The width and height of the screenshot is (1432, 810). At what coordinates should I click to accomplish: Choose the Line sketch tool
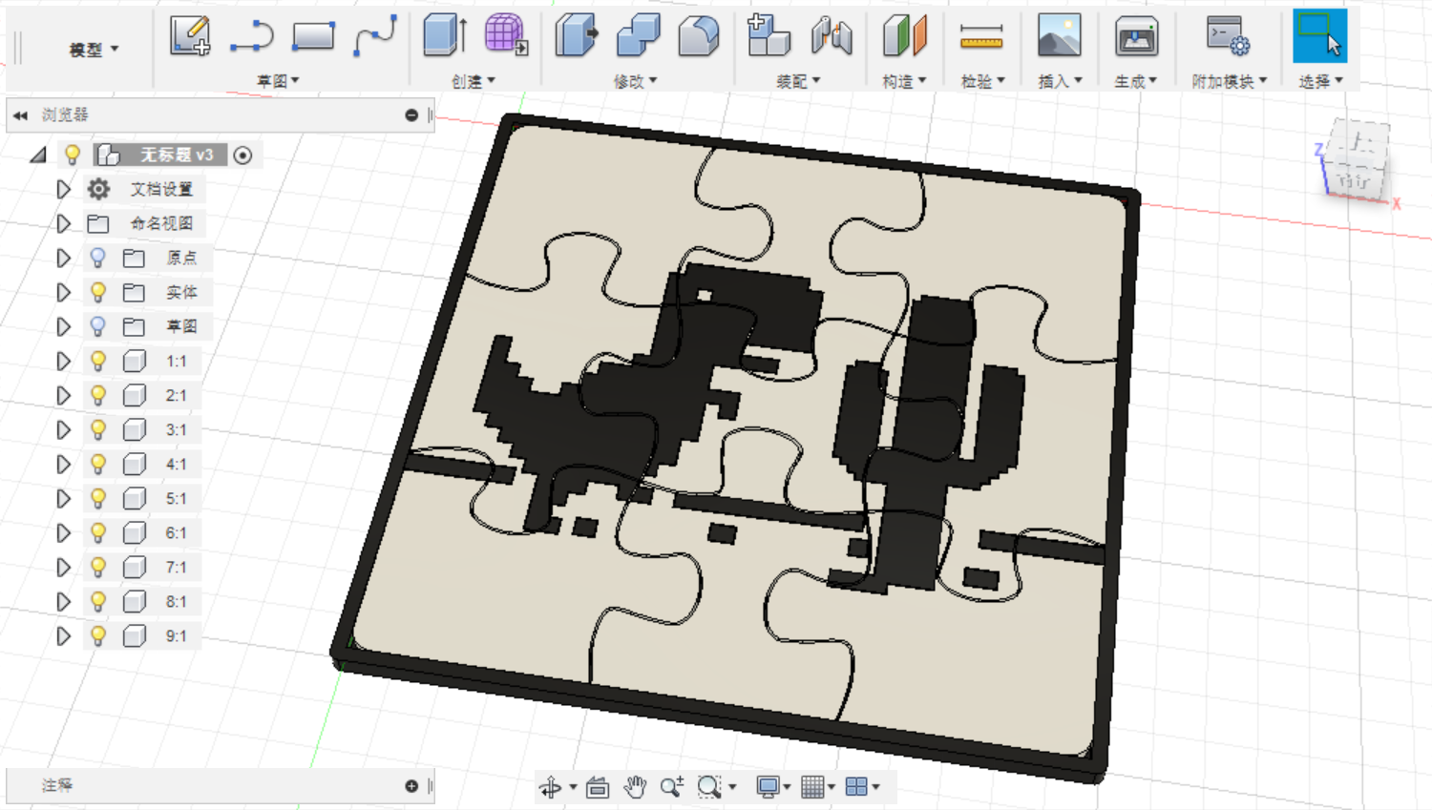pyautogui.click(x=251, y=36)
